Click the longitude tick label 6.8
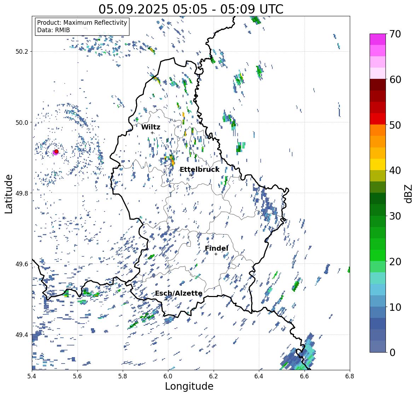This screenshot has height=395, width=417. 350,376
